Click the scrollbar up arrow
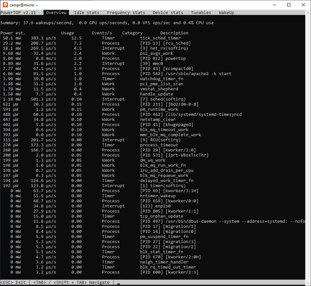This screenshot has height=286, width=311. click(308, 12)
